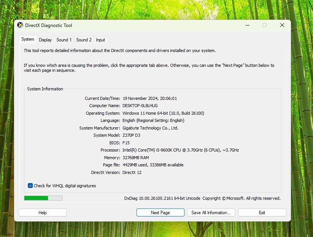Click the 'If you know which area' paragraph

tap(149, 68)
